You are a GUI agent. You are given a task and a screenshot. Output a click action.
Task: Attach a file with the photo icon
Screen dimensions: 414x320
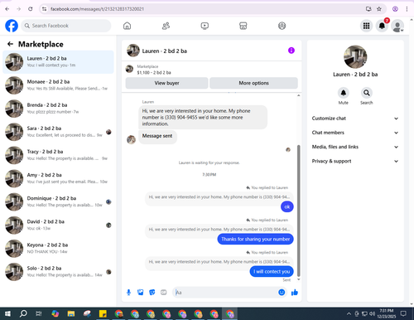point(141,293)
